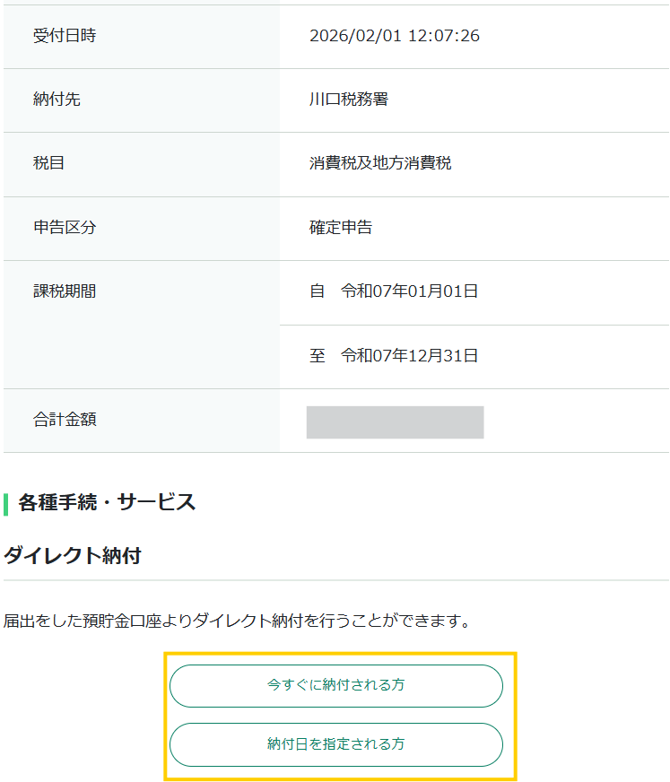Click the 今すぐに納付される方 button
670x782 pixels.
[x=335, y=685]
